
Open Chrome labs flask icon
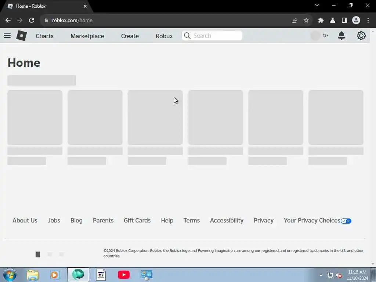(333, 21)
